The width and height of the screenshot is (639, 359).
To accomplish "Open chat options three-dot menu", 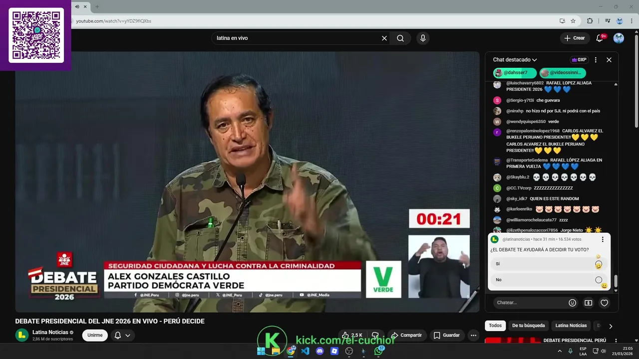I will pyautogui.click(x=596, y=60).
